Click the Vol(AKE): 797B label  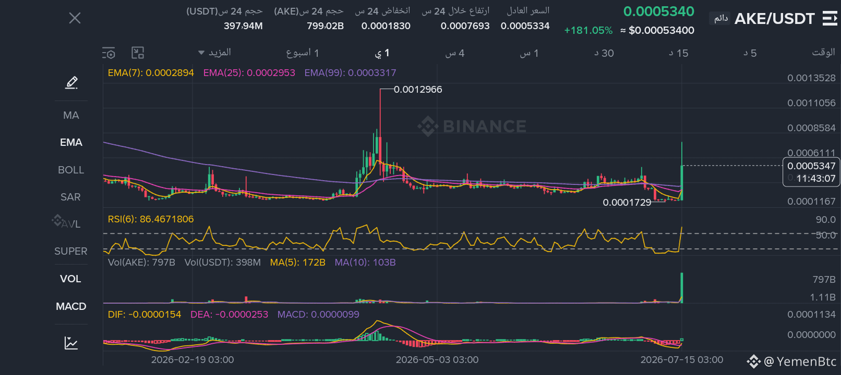coord(141,262)
